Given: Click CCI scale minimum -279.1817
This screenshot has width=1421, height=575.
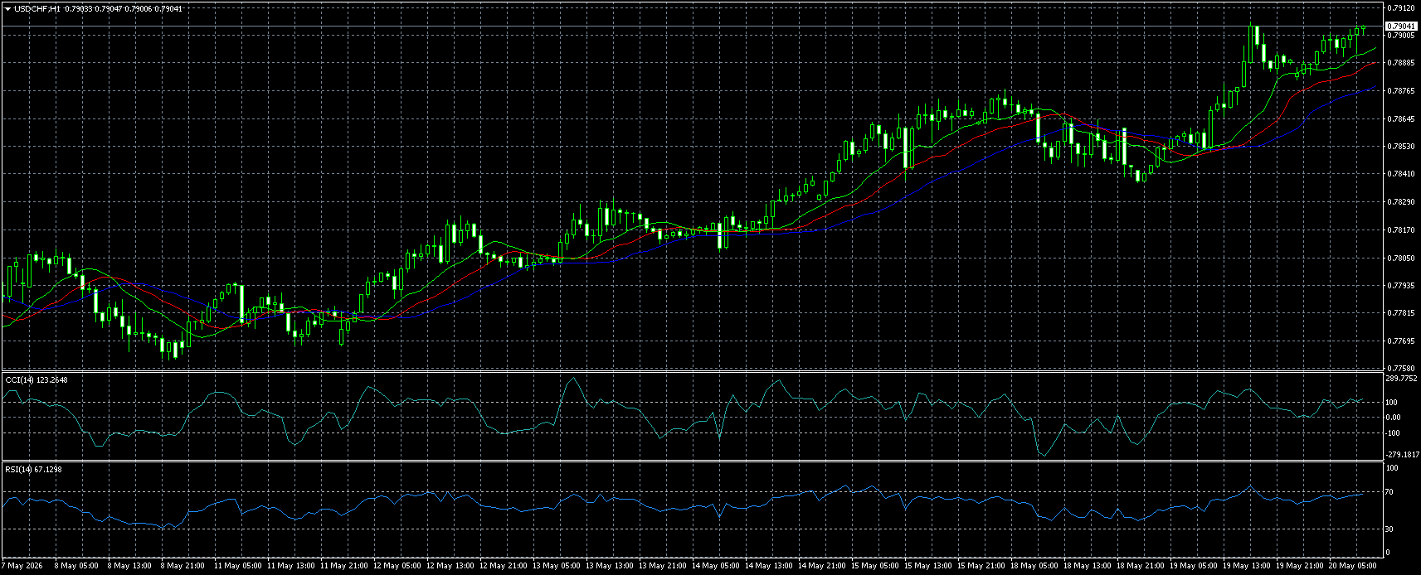Looking at the screenshot, I should pyautogui.click(x=1403, y=454).
